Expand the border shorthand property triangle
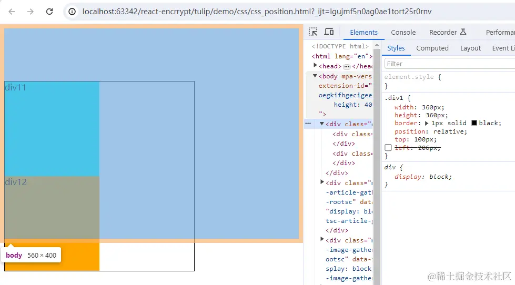 click(427, 123)
